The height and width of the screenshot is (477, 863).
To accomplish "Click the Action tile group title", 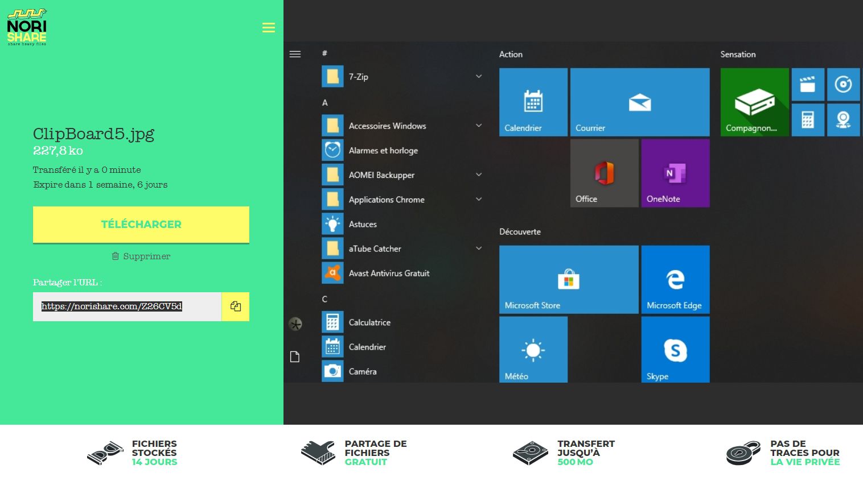I will [511, 54].
